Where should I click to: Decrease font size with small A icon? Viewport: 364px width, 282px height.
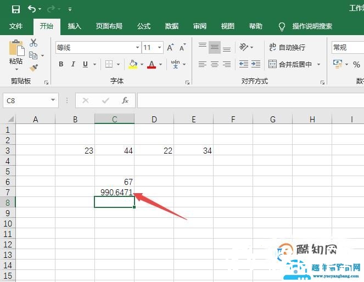click(183, 48)
